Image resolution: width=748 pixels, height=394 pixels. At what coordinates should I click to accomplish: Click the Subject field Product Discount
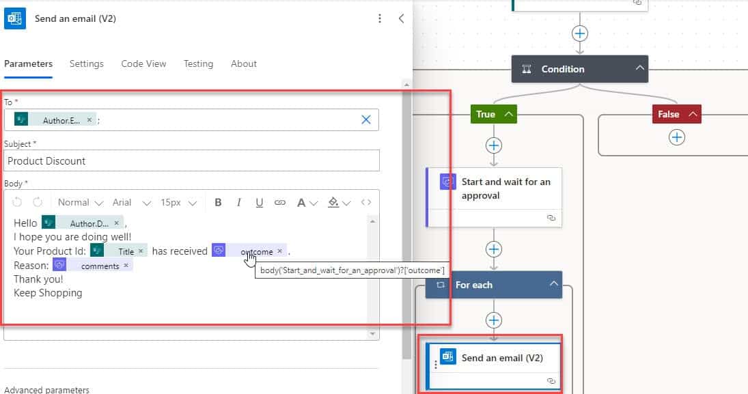[x=191, y=160]
